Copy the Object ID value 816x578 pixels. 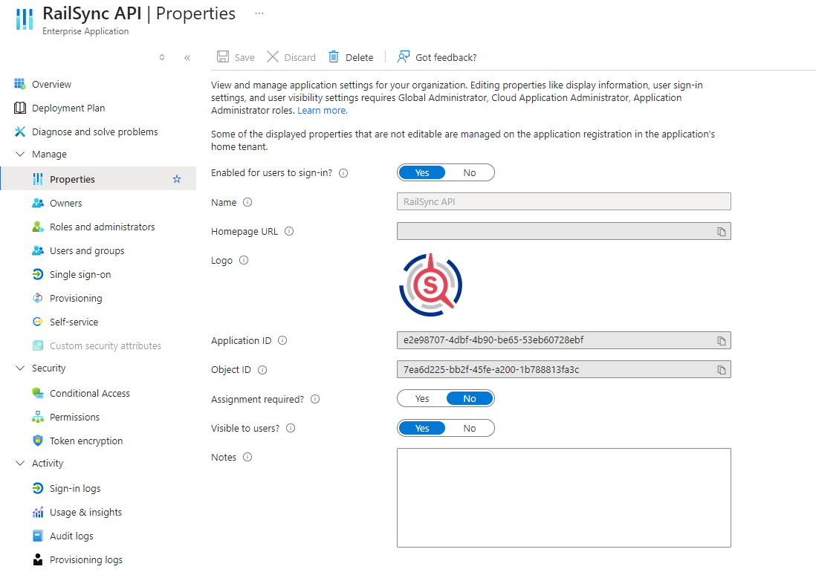[x=721, y=370]
